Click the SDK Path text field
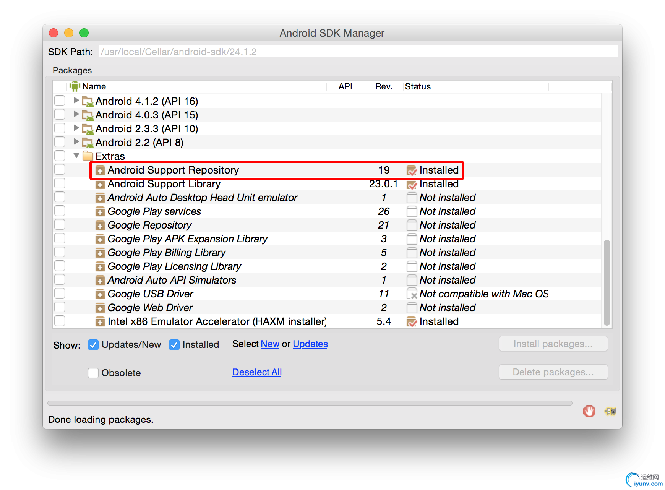665x490 pixels. pyautogui.click(x=358, y=52)
